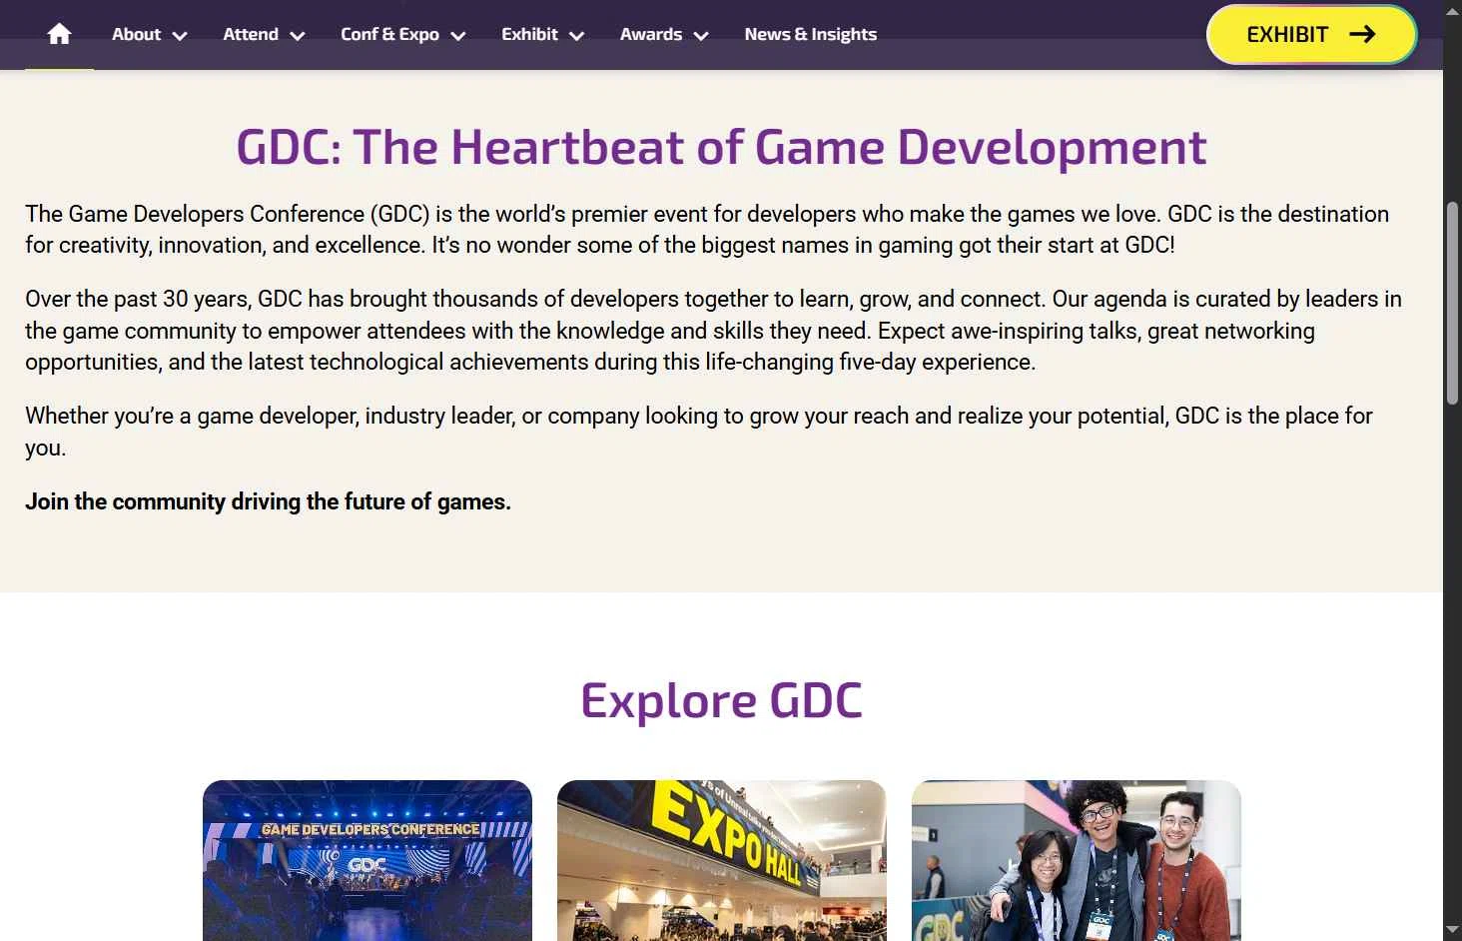
Task: Click 'Join the community driving the future of games.'
Action: click(x=268, y=501)
